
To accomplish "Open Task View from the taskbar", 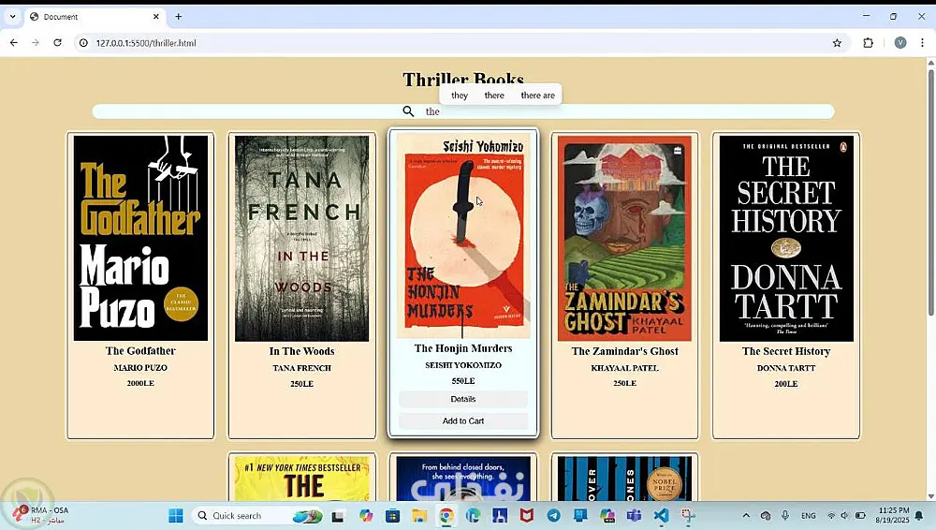I will (338, 515).
